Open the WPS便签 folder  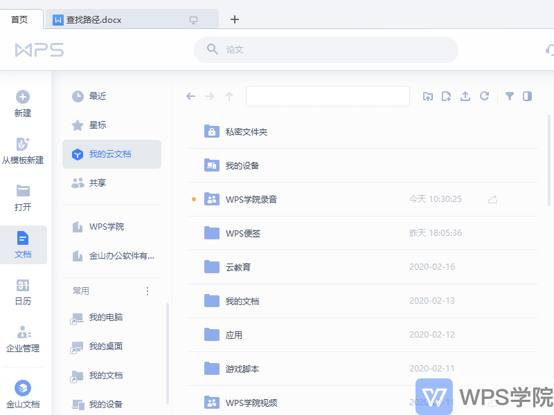click(x=362, y=233)
